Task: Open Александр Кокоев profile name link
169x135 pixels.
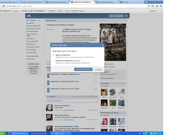Action: [62, 115]
